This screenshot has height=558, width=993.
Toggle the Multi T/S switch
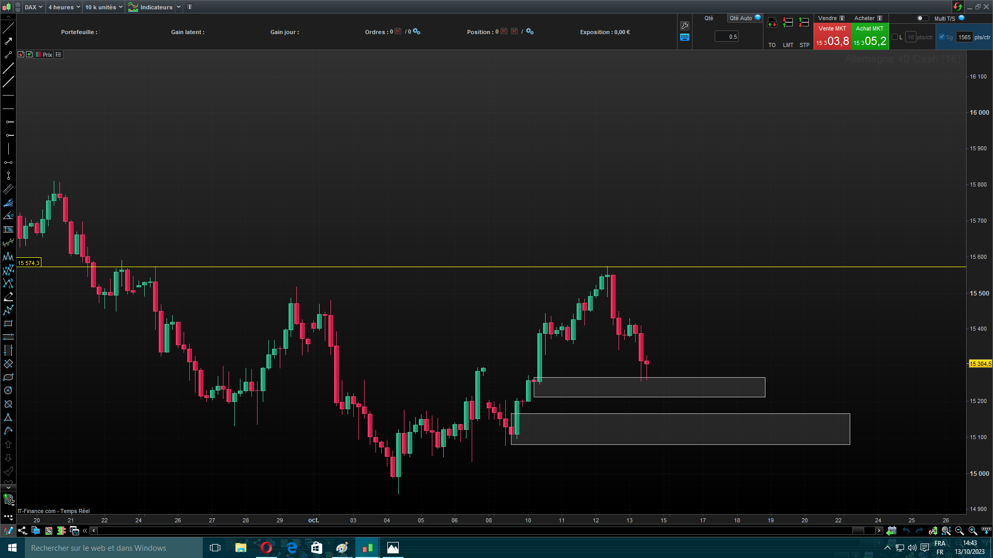click(922, 18)
